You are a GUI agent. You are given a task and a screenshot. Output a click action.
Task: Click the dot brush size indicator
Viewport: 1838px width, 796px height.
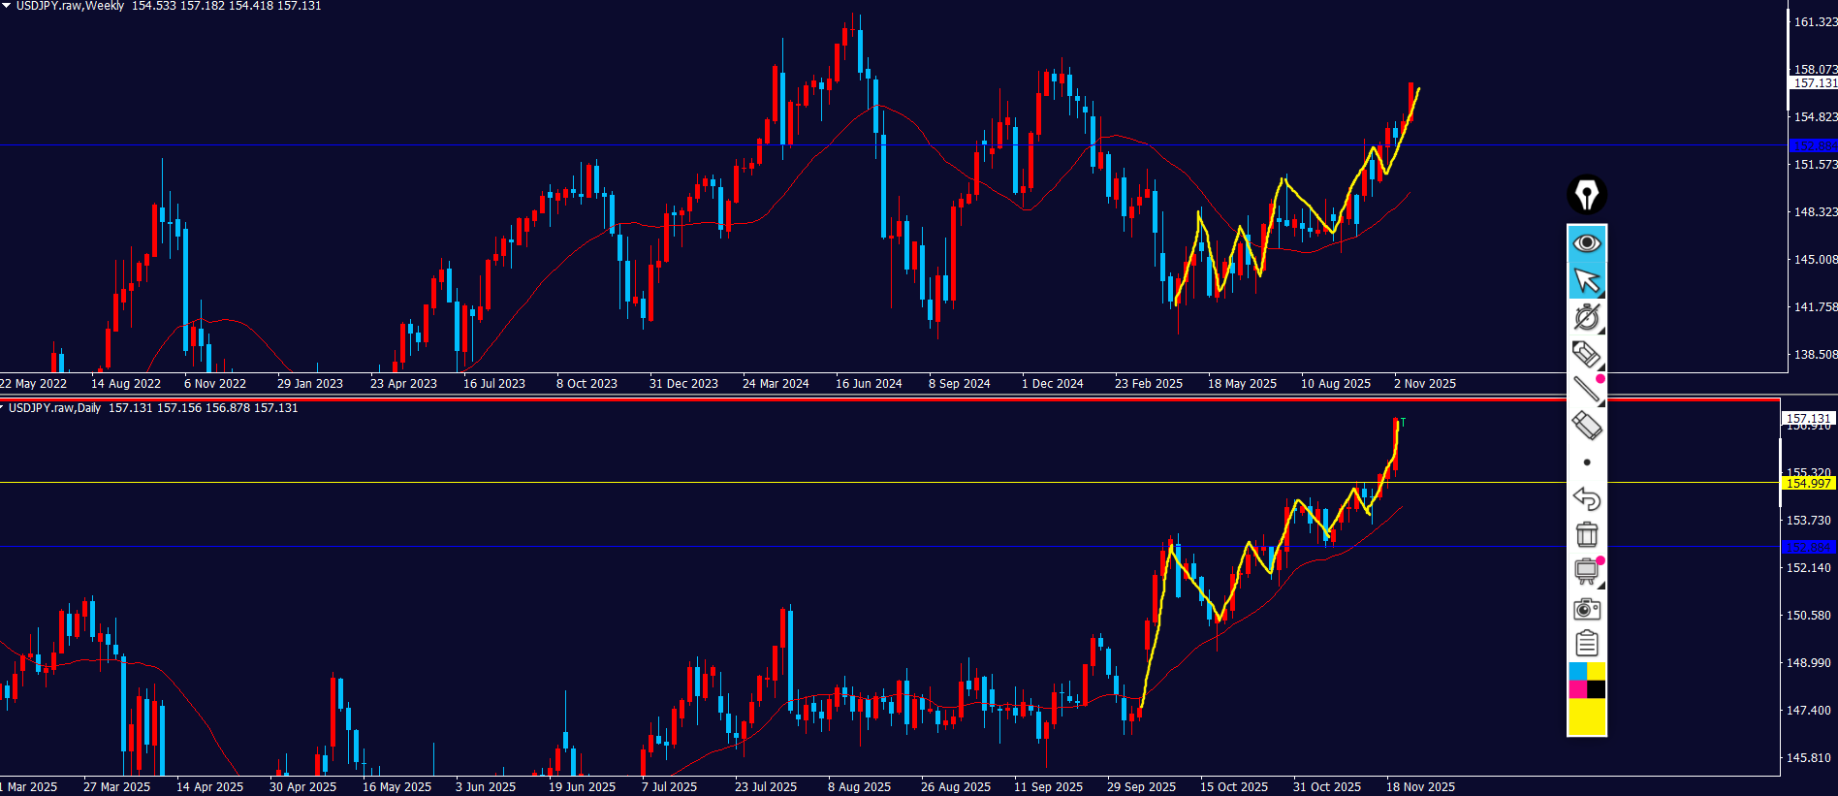point(1587,462)
